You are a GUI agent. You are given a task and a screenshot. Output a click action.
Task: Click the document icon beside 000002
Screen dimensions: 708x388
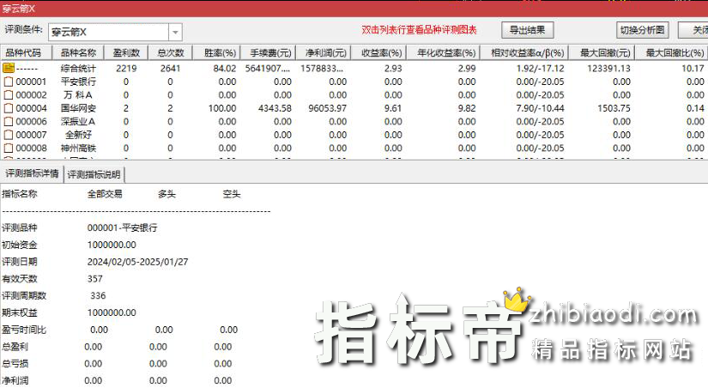[x=9, y=95]
